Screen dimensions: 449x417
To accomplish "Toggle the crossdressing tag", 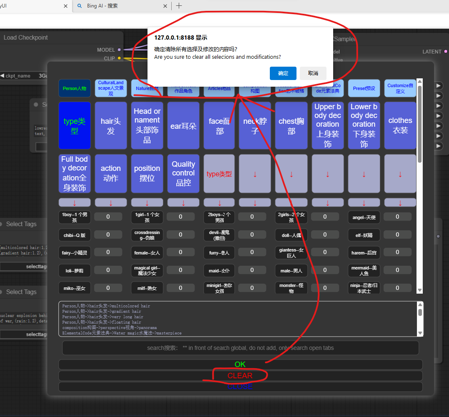I will coord(147,235).
